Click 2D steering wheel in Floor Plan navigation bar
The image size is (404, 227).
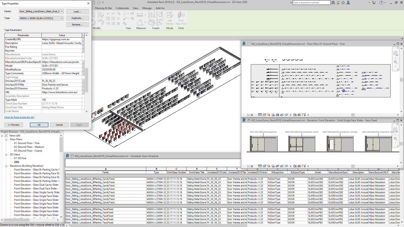(x=395, y=53)
